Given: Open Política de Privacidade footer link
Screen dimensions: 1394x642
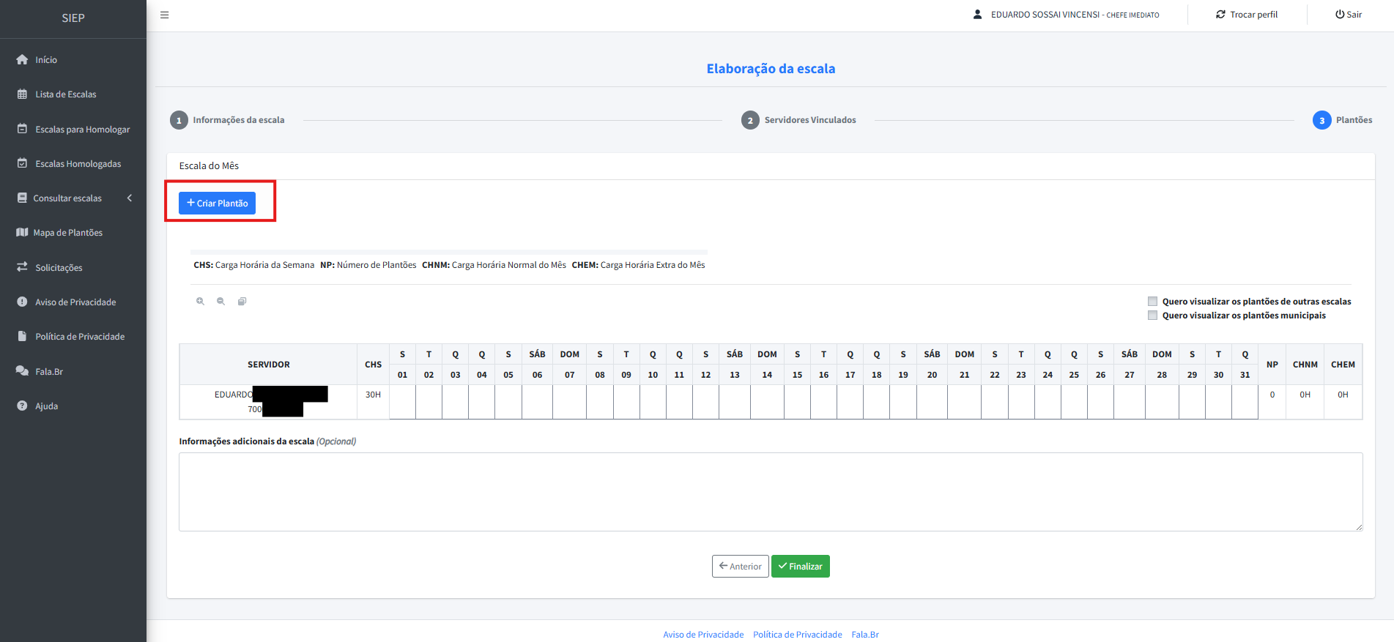Looking at the screenshot, I should click(797, 635).
